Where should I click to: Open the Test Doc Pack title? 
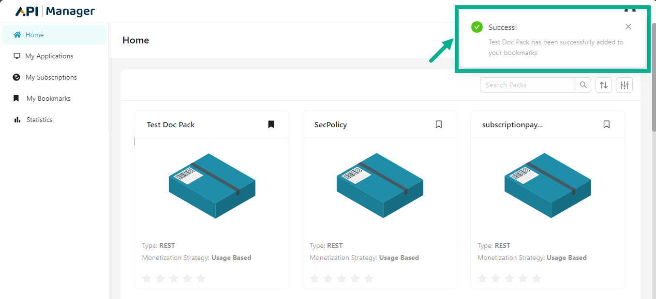coord(171,124)
